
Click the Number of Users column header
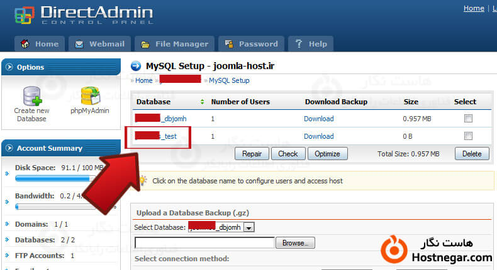pos(240,102)
